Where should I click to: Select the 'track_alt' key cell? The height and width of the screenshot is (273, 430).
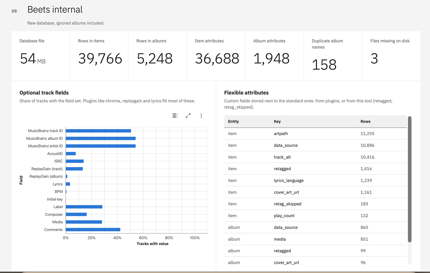point(282,157)
